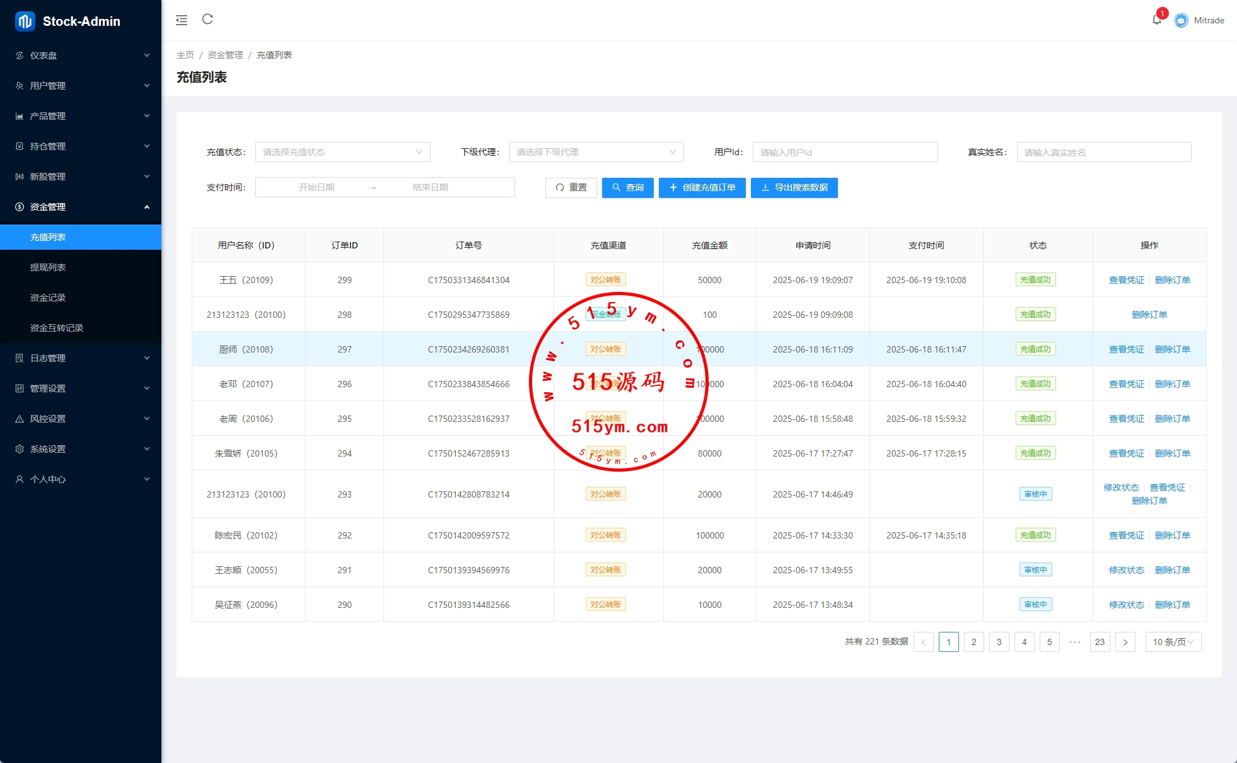1237x763 pixels.
Task: Click the 仪表盘 dashboard icon in sidebar
Action: 20,55
